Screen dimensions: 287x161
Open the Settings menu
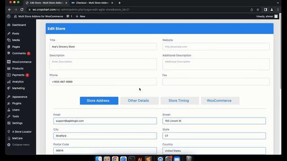click(x=17, y=123)
